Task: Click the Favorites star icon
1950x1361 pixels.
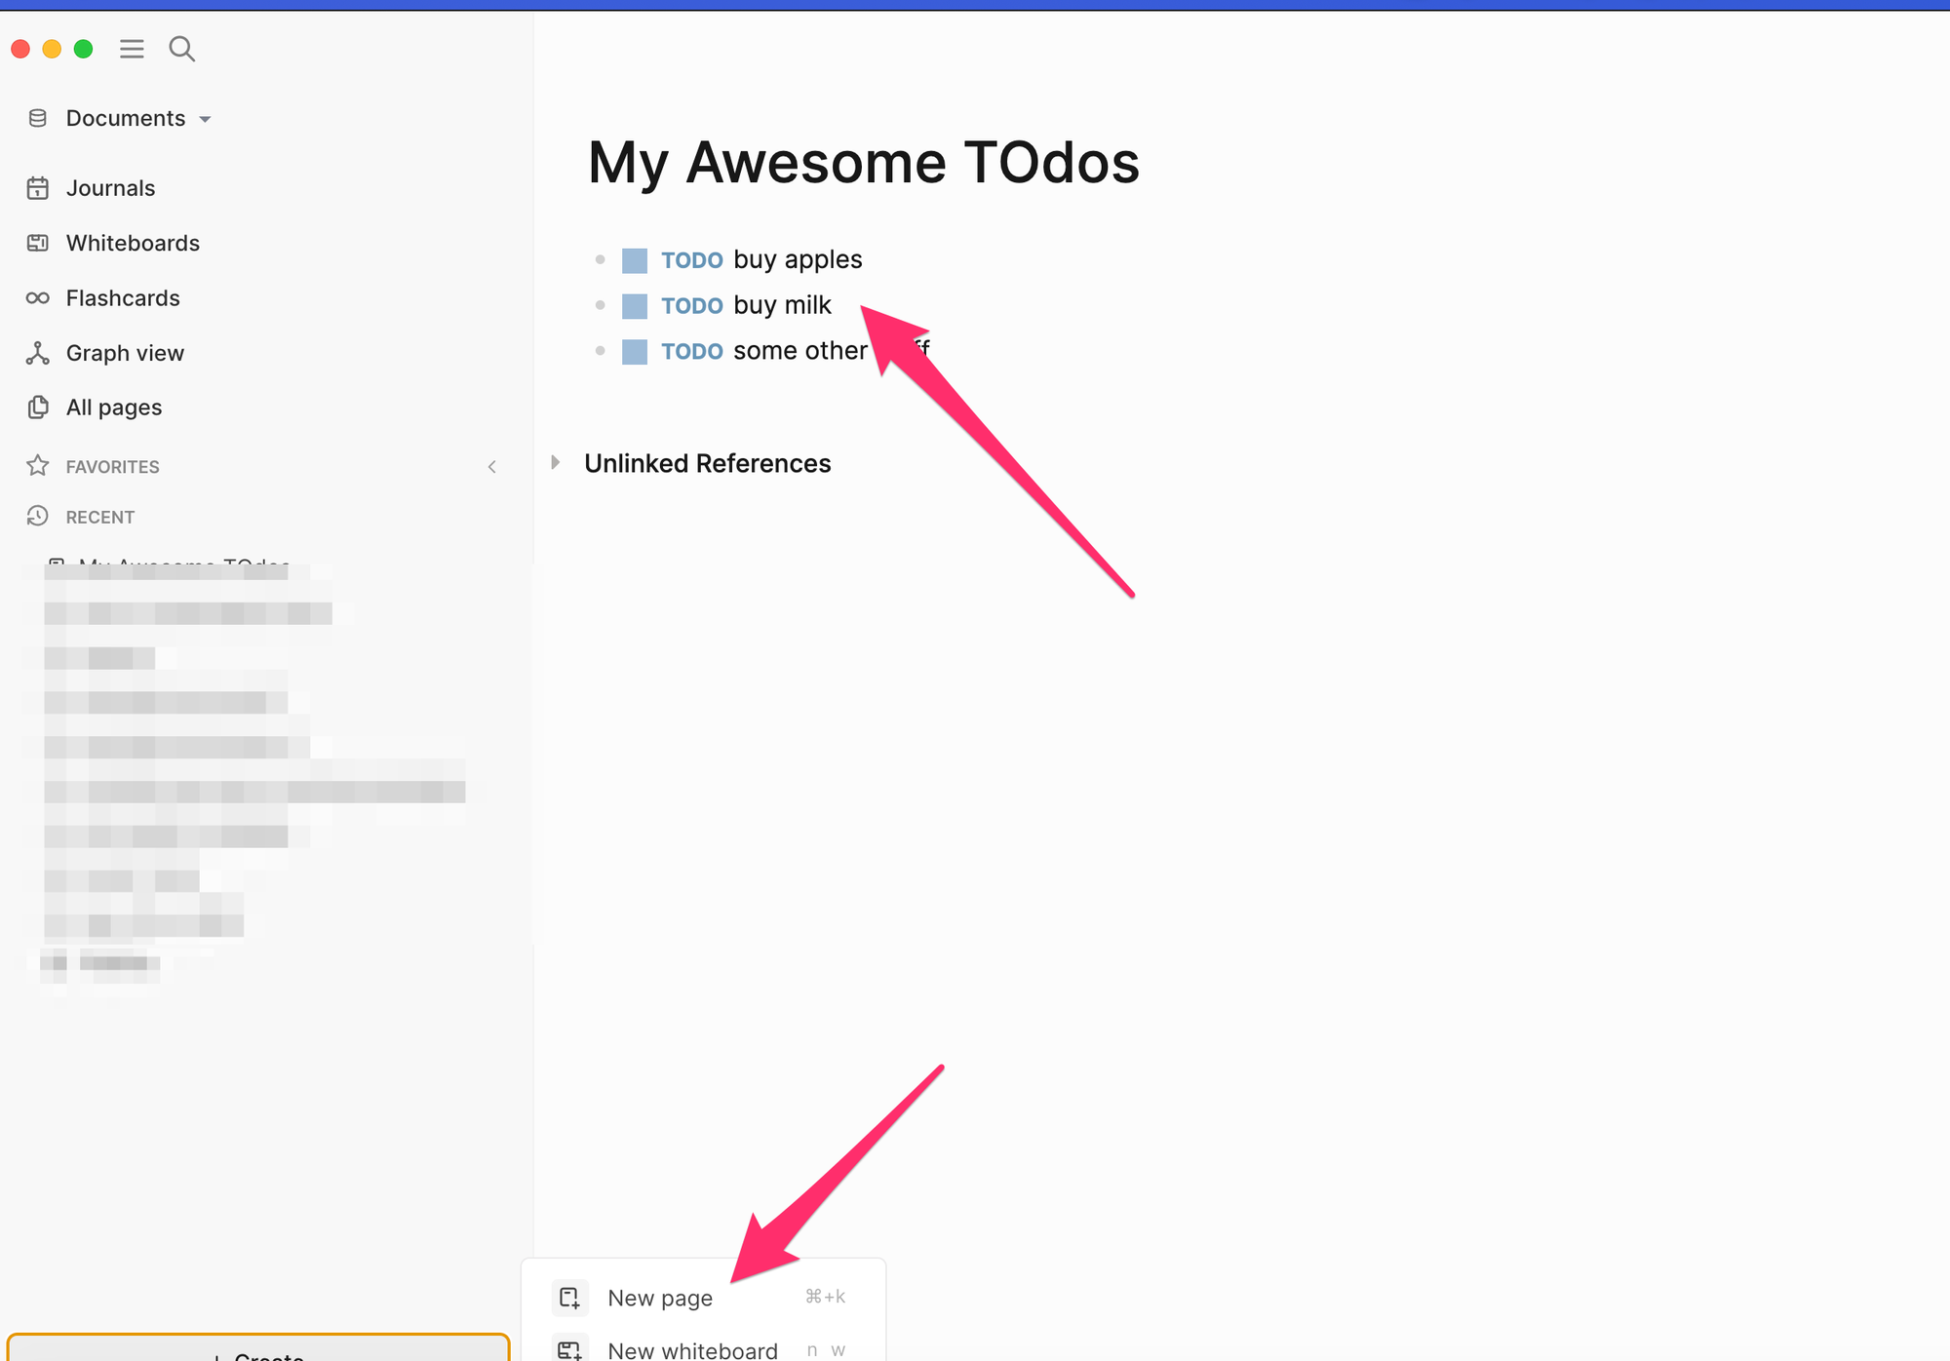Action: click(x=38, y=466)
